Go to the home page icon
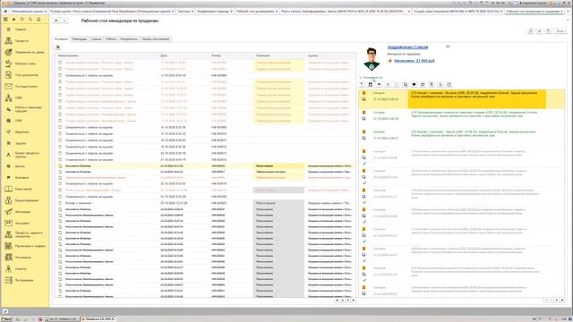 coord(5,12)
